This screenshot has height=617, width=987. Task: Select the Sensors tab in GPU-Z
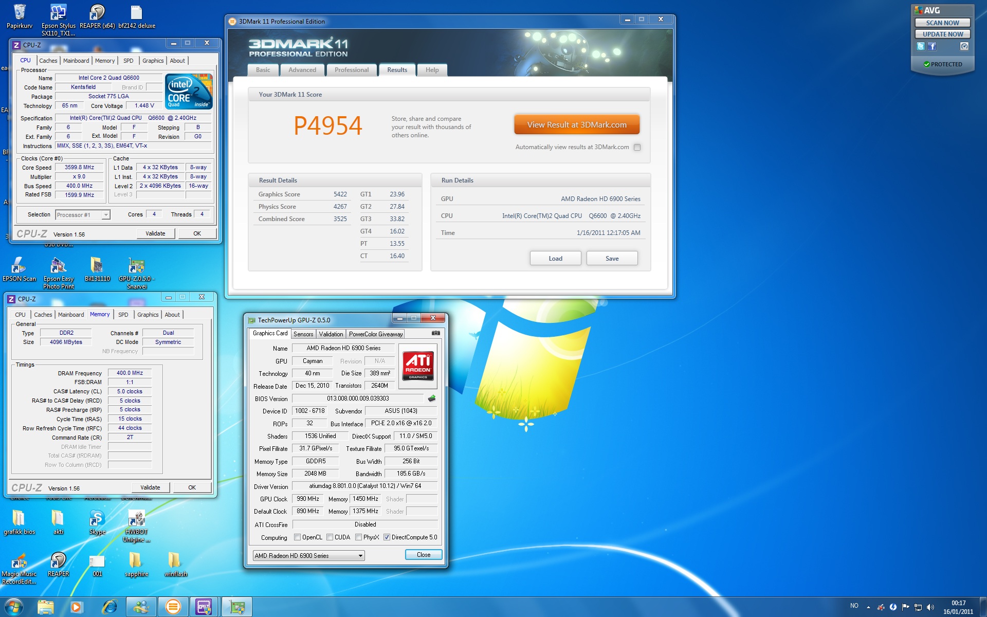pos(303,334)
